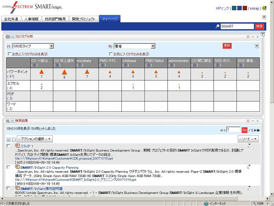Toggle row お気に入りタグのみを表示 checkbox
274x206 pixels.
click(10, 54)
